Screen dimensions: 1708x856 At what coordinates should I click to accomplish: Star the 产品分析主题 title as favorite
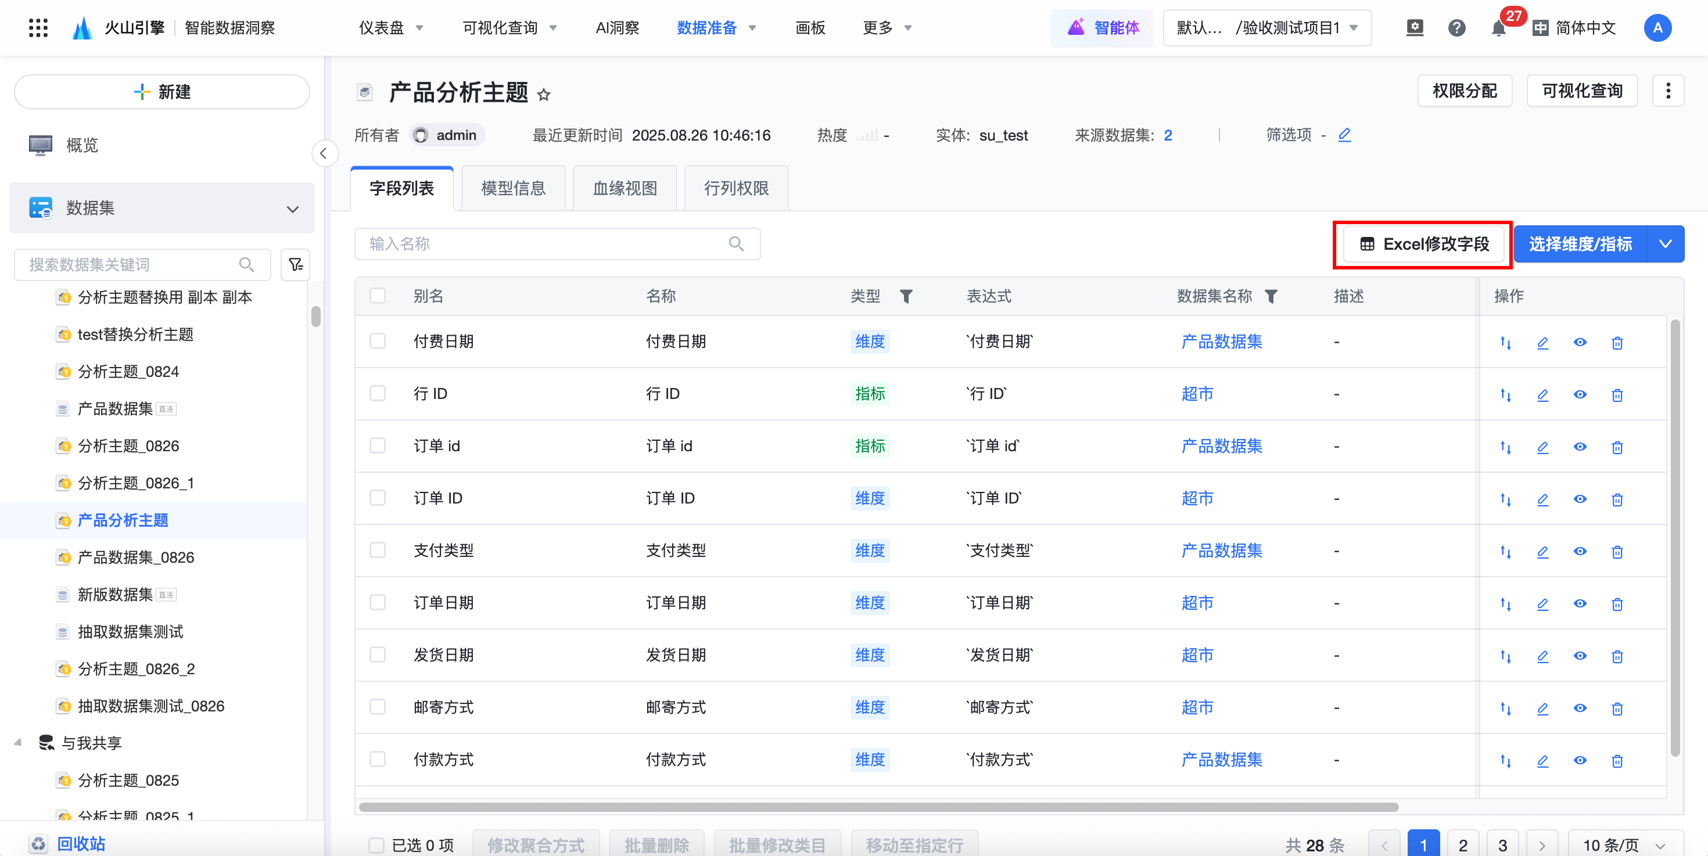[x=544, y=95]
